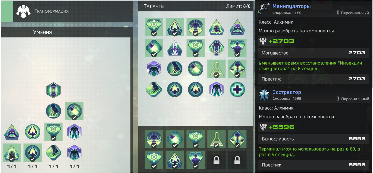Select the stomping boot circle skill in Умения
The height and width of the screenshot is (173, 373).
pyautogui.click(x=53, y=111)
